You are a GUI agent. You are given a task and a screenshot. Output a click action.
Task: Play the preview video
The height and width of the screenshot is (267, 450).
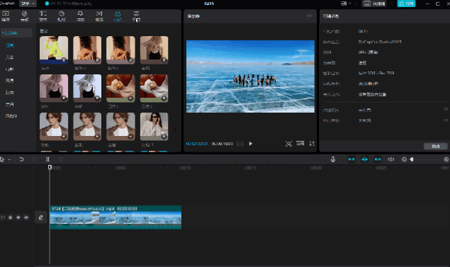[251, 144]
